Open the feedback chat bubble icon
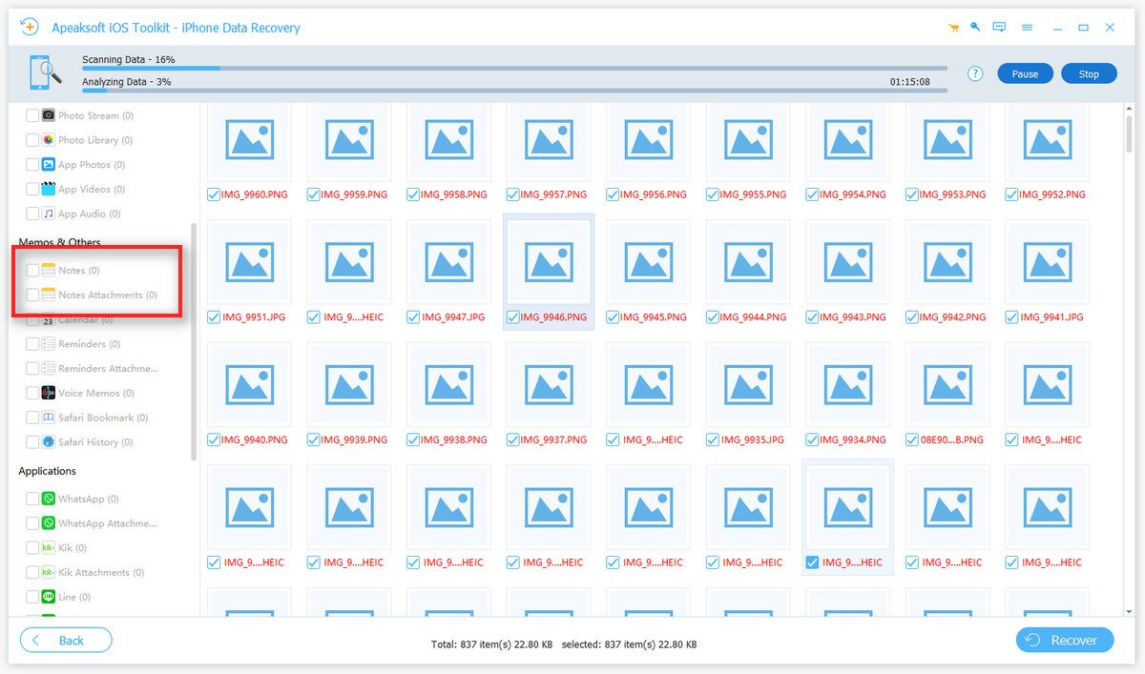Viewport: 1145px width, 674px height. coord(999,28)
